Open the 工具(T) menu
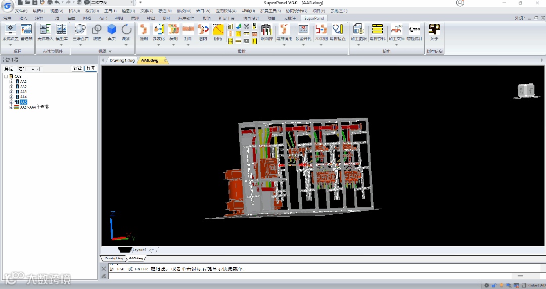This screenshot has width=546, height=289. click(x=110, y=11)
